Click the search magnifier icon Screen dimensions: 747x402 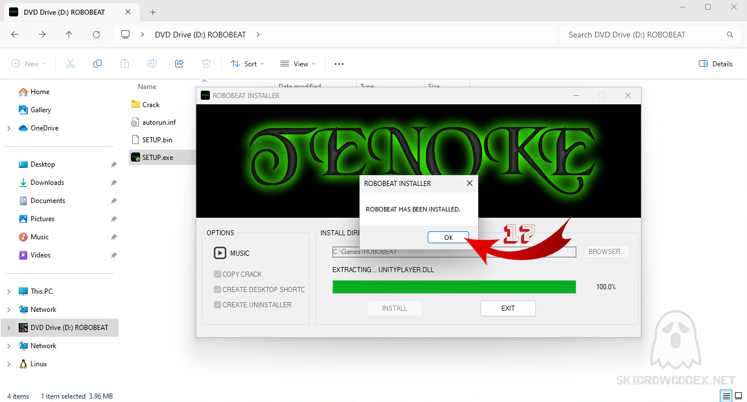point(730,35)
